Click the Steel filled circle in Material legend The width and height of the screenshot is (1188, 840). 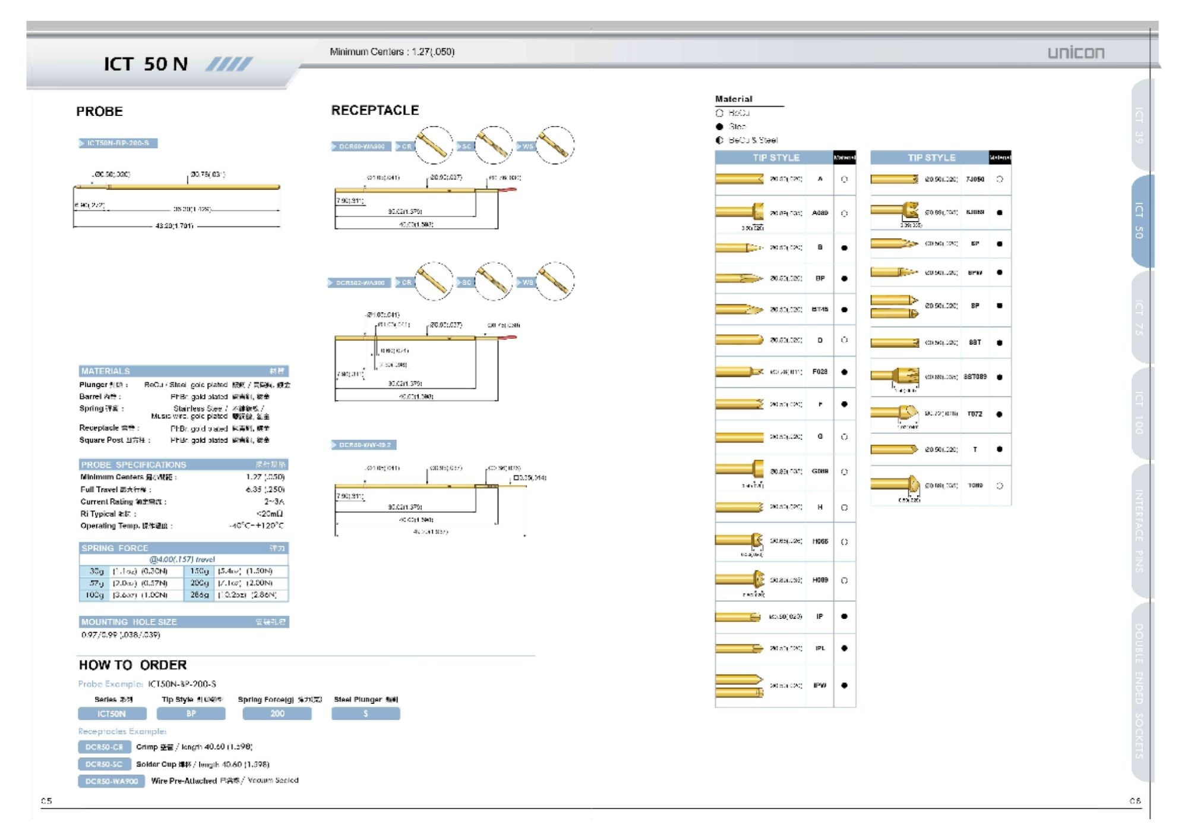point(719,127)
